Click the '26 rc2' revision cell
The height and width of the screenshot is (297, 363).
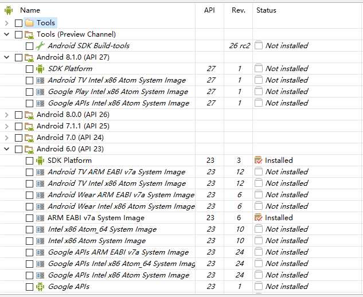[240, 46]
